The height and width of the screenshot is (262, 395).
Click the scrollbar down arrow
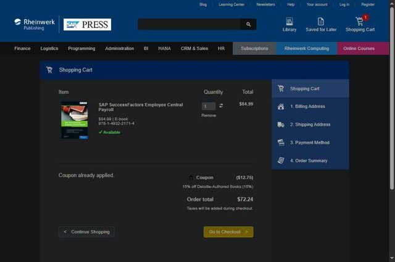click(392, 258)
